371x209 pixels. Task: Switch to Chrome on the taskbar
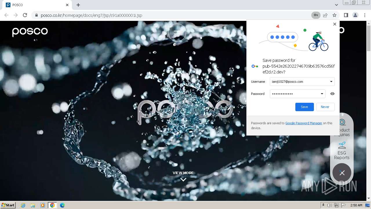coord(52,205)
